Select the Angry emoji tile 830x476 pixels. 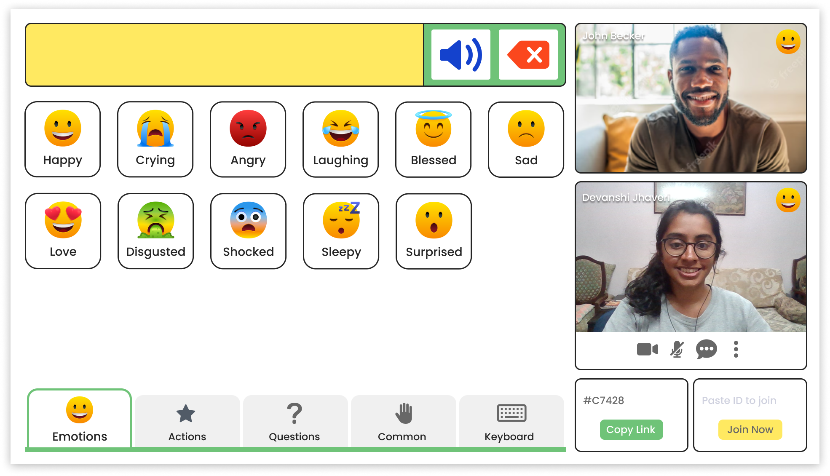click(x=248, y=139)
